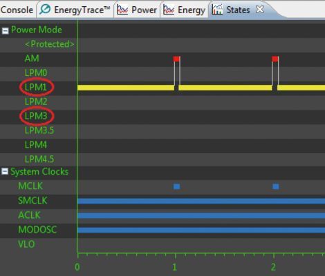The width and height of the screenshot is (325, 276).
Task: Open the Energy tab
Action: pyautogui.click(x=184, y=10)
